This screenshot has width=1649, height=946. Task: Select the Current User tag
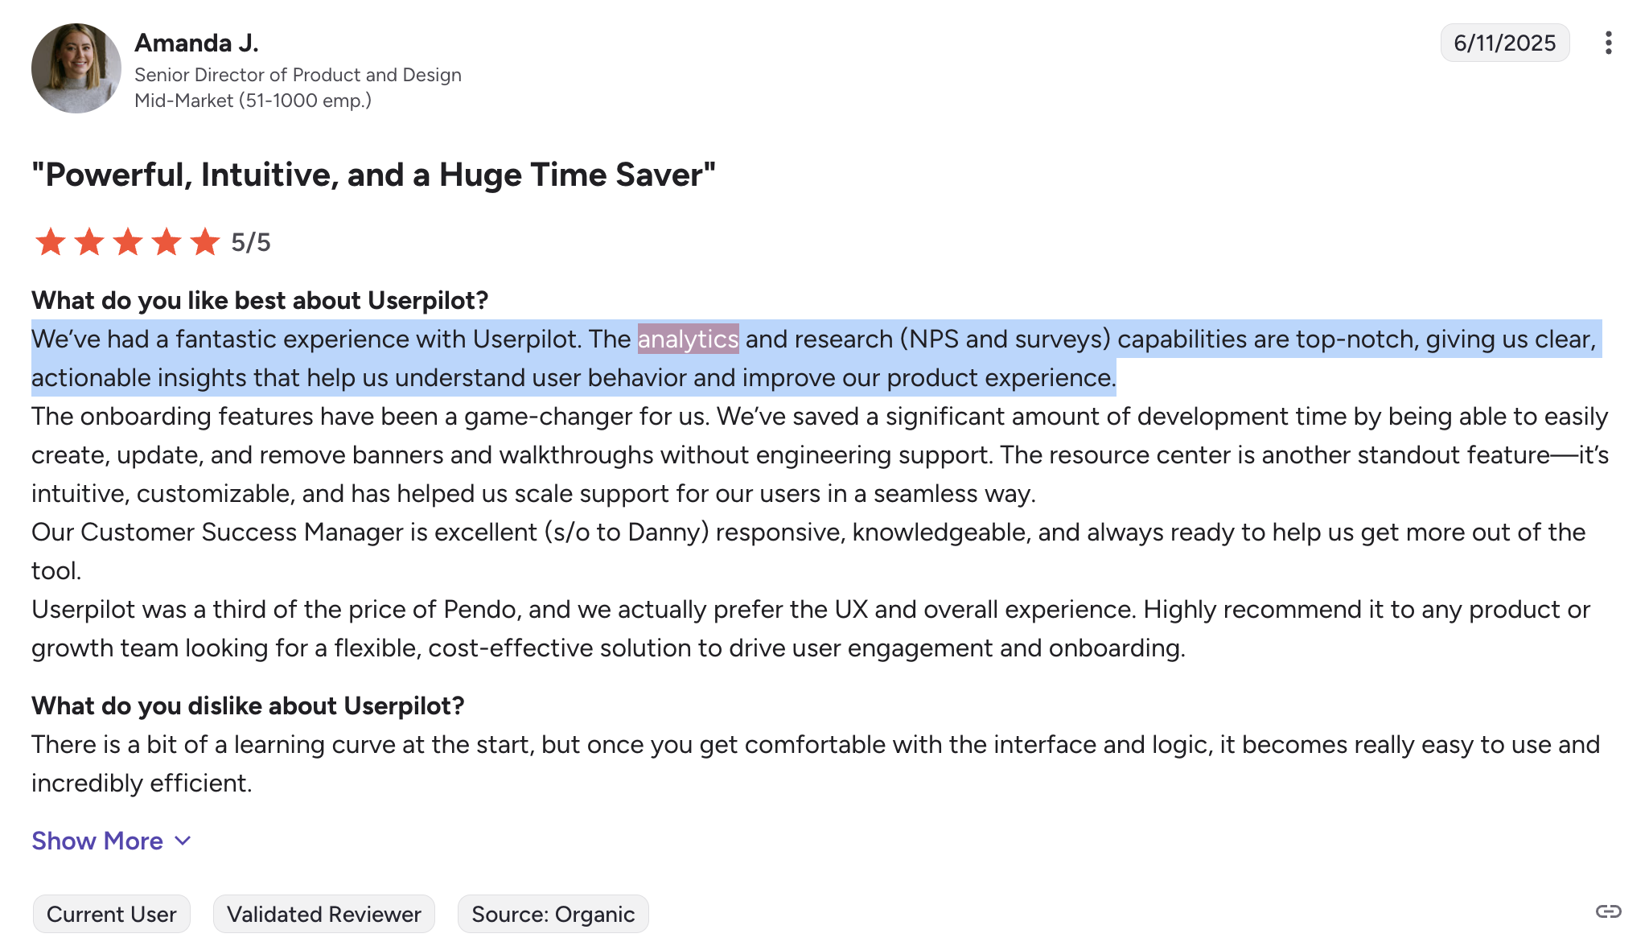[x=112, y=914]
